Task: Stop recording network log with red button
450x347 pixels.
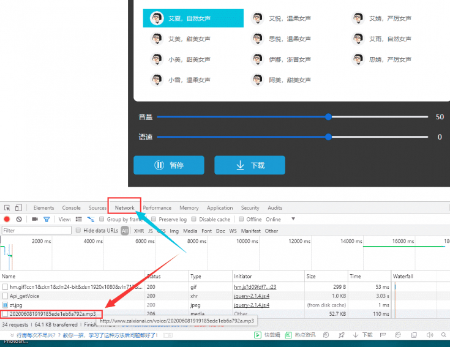Action: (x=7, y=219)
